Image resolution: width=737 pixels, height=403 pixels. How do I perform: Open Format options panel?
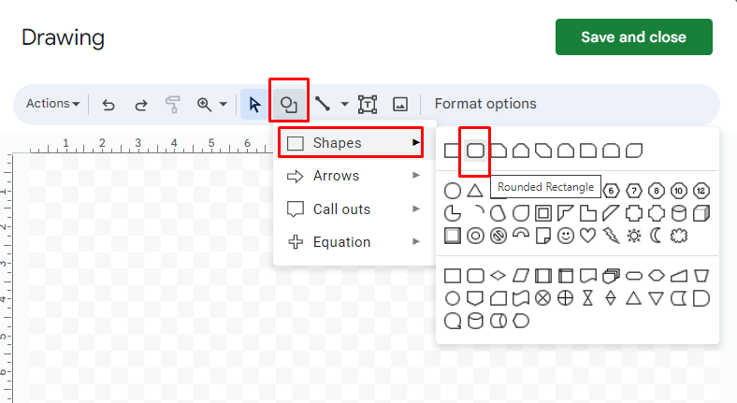coord(485,104)
